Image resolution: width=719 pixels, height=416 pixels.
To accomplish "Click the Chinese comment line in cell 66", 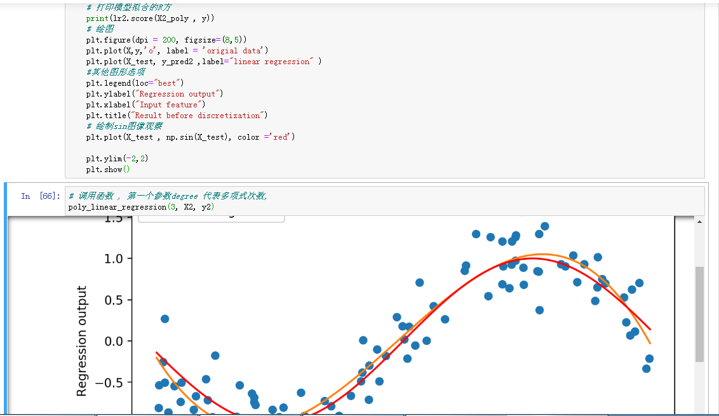I will (168, 196).
